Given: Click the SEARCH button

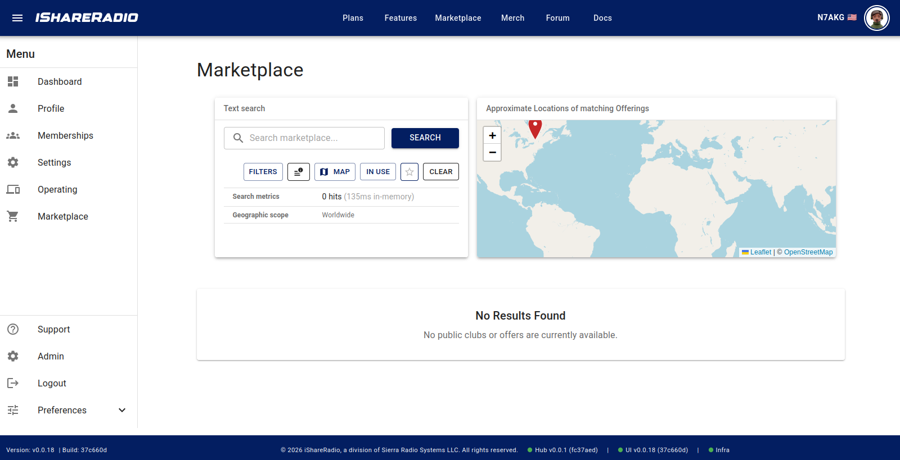Looking at the screenshot, I should pos(425,138).
